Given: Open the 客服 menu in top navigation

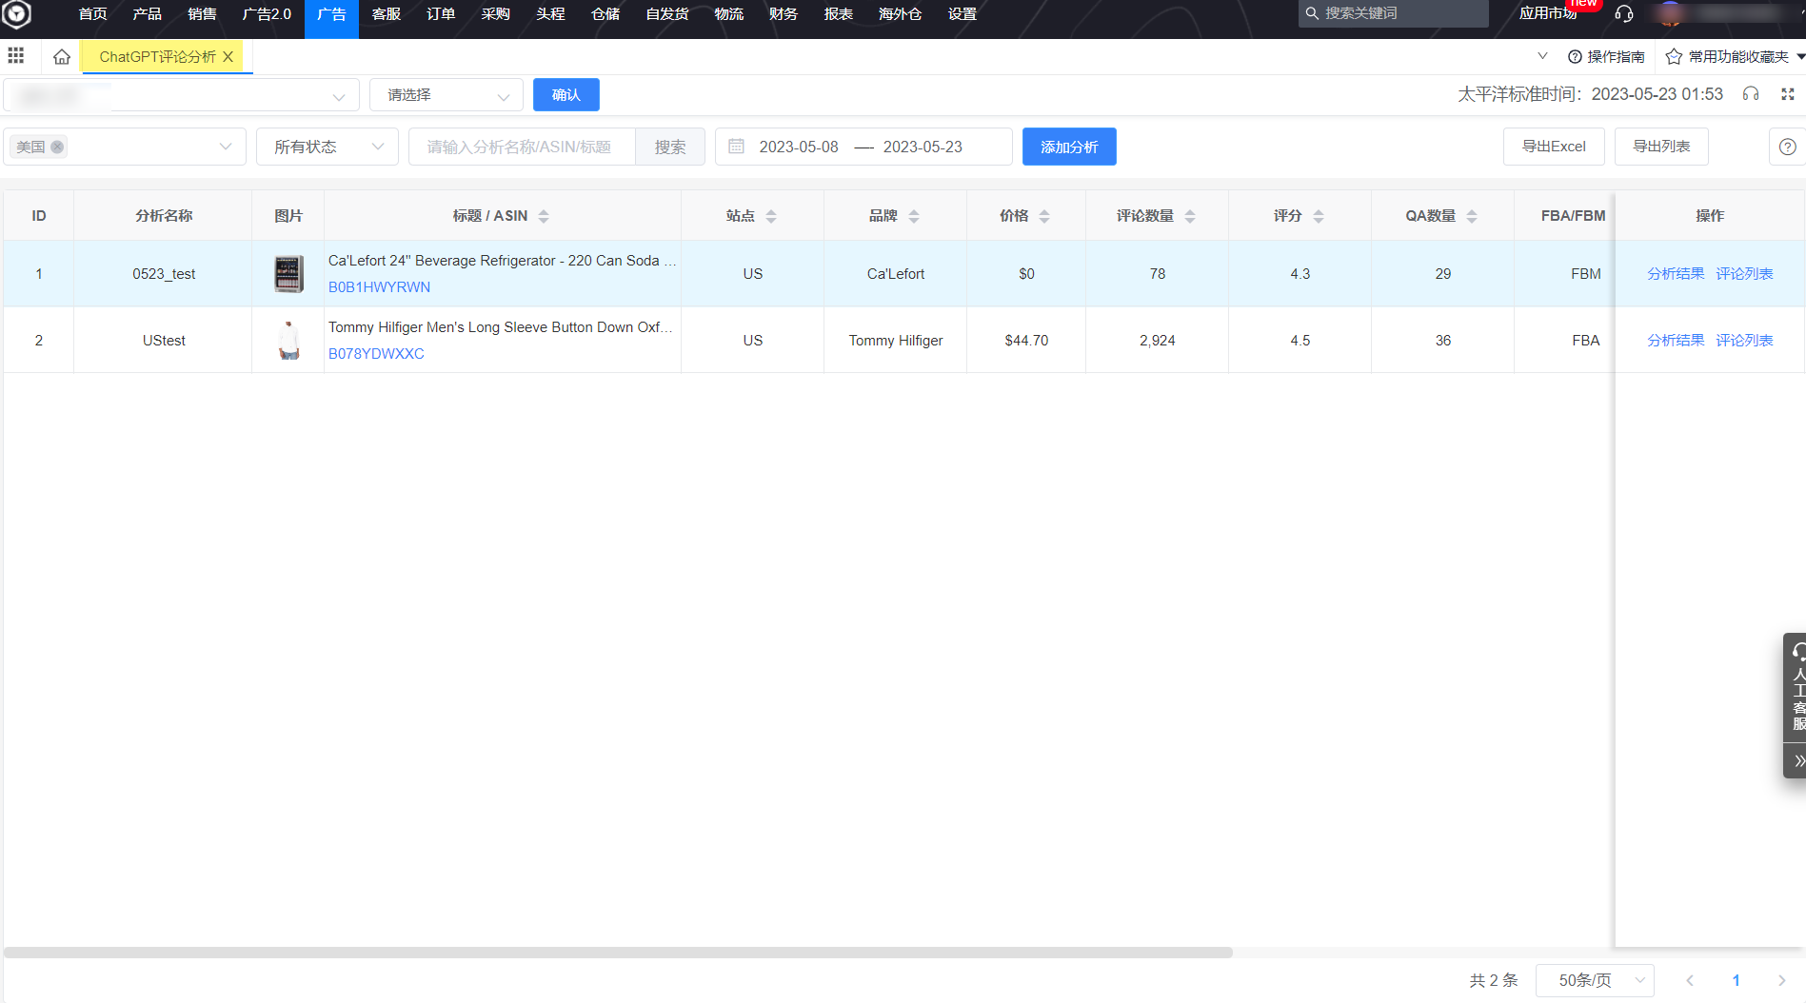Looking at the screenshot, I should click(386, 14).
